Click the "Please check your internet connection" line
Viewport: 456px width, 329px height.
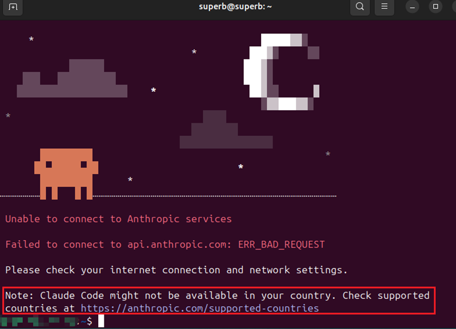click(176, 270)
